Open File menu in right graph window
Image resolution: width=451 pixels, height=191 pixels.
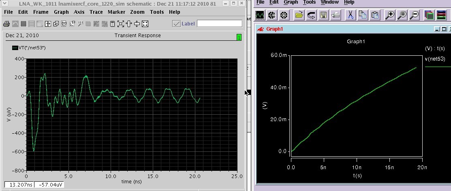260,2
